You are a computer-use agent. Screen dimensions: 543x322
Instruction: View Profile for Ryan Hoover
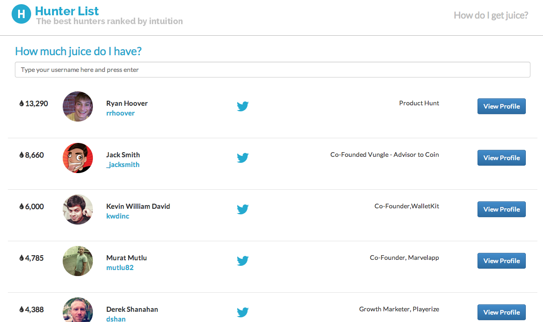click(x=501, y=106)
